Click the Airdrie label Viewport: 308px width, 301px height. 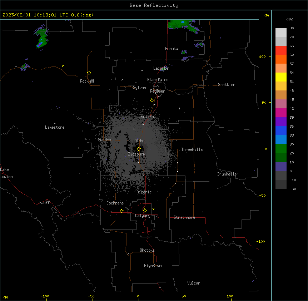(x=144, y=192)
